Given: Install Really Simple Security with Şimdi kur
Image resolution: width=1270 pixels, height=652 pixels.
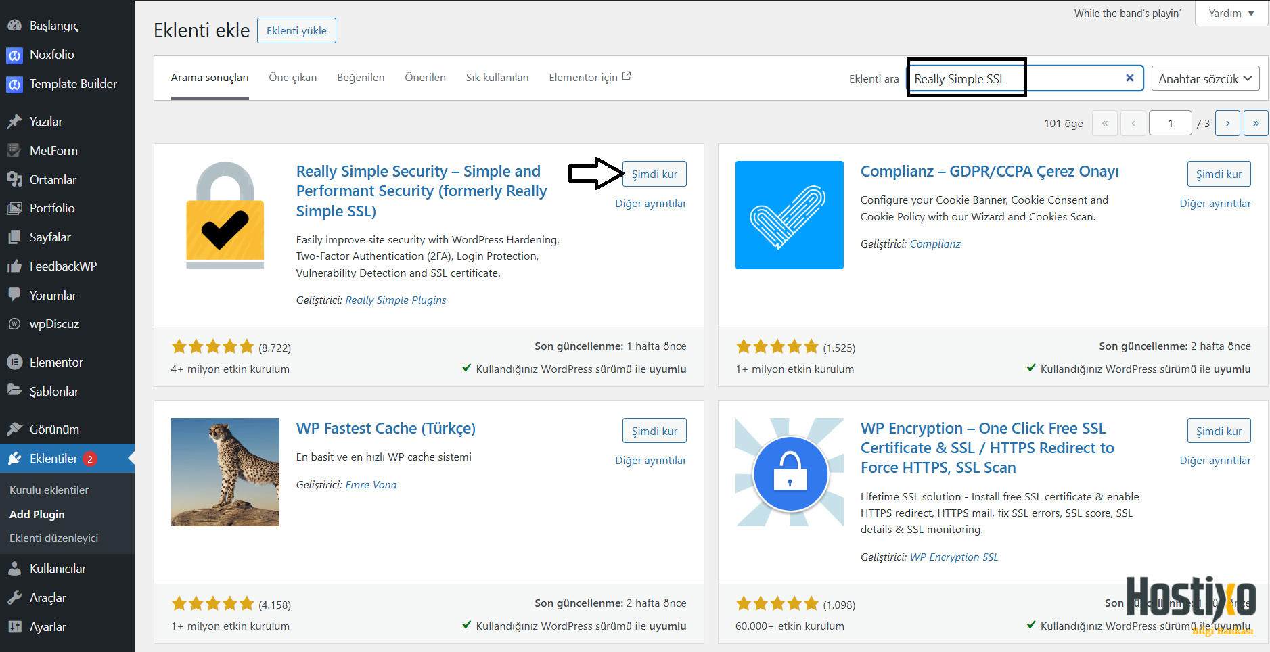Looking at the screenshot, I should pyautogui.click(x=654, y=174).
